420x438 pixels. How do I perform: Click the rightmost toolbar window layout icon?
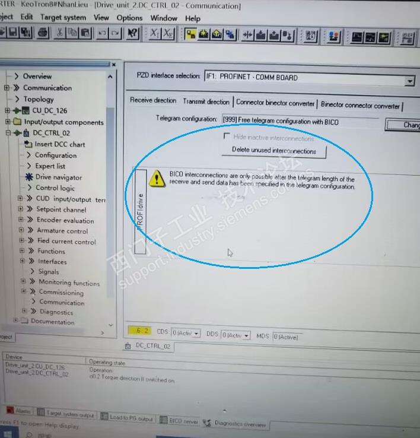(408, 38)
